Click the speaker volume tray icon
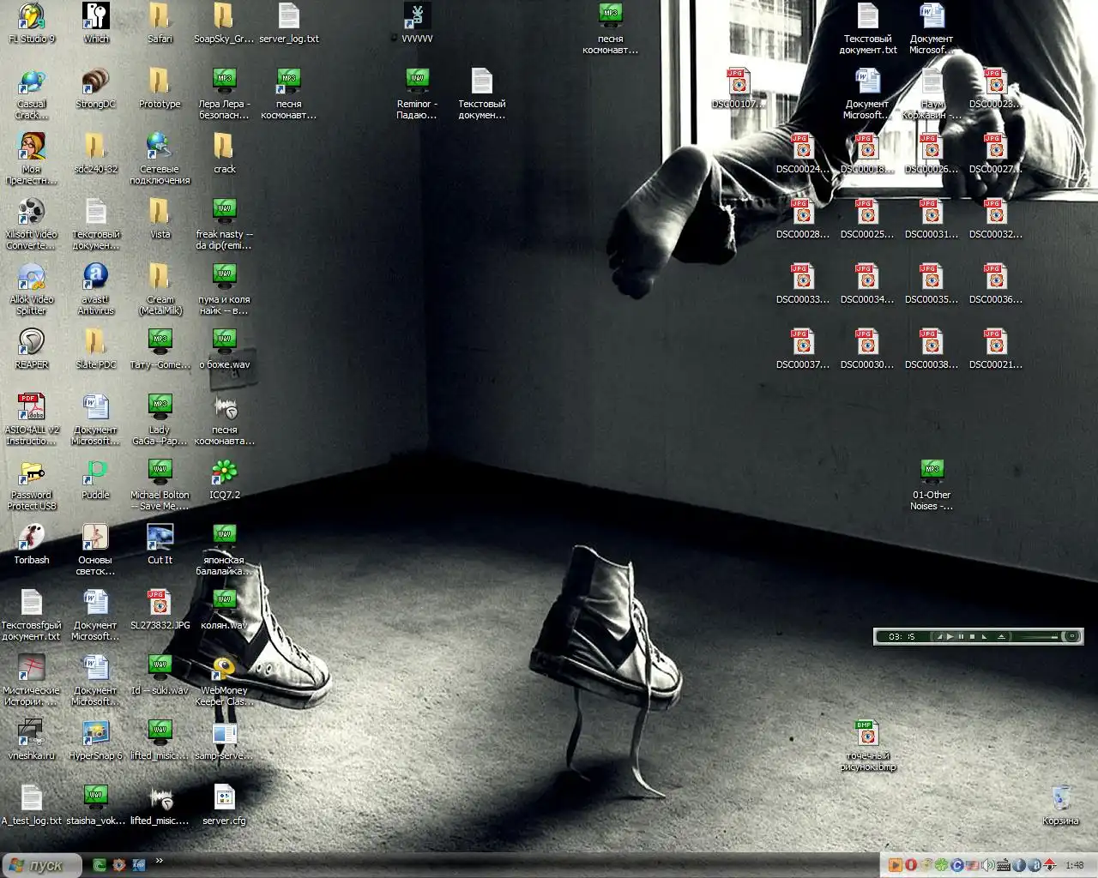The width and height of the screenshot is (1098, 878). (986, 865)
